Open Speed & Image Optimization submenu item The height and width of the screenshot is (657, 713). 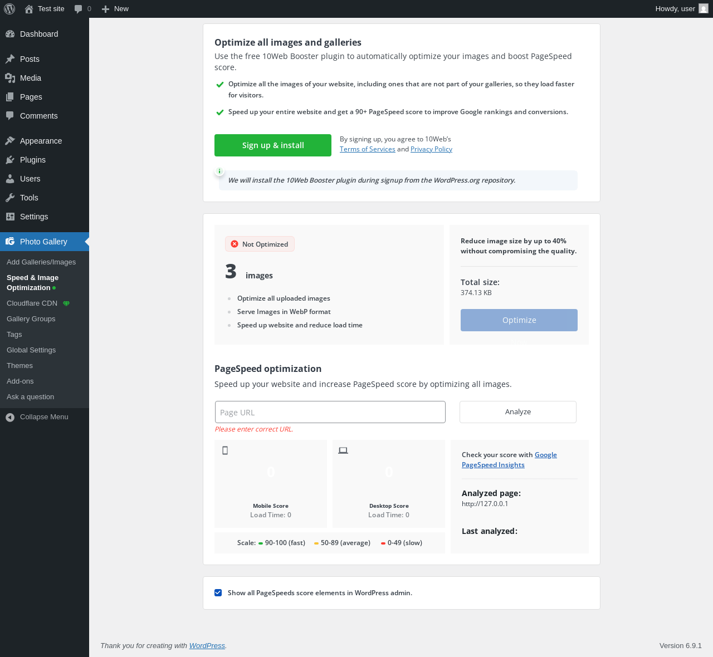[x=32, y=283]
